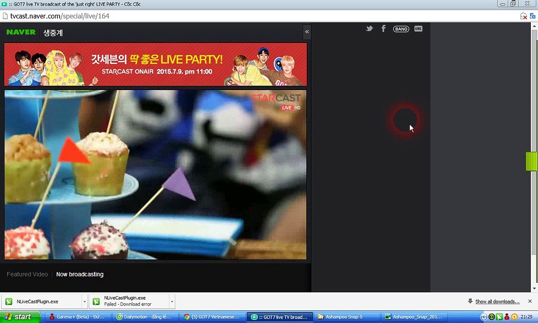Open the Windows start menu
538x323 pixels.
coord(20,317)
